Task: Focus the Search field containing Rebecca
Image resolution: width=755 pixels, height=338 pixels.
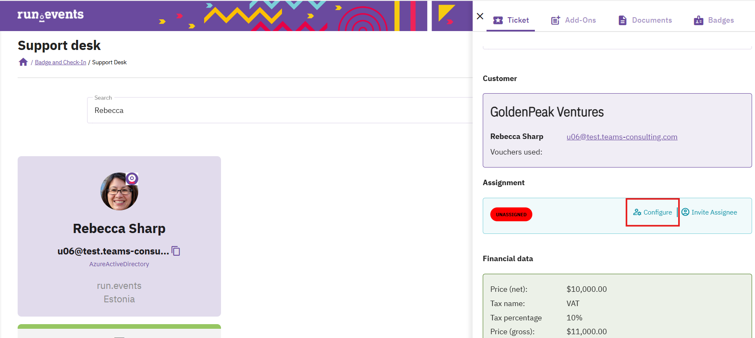Action: click(277, 110)
